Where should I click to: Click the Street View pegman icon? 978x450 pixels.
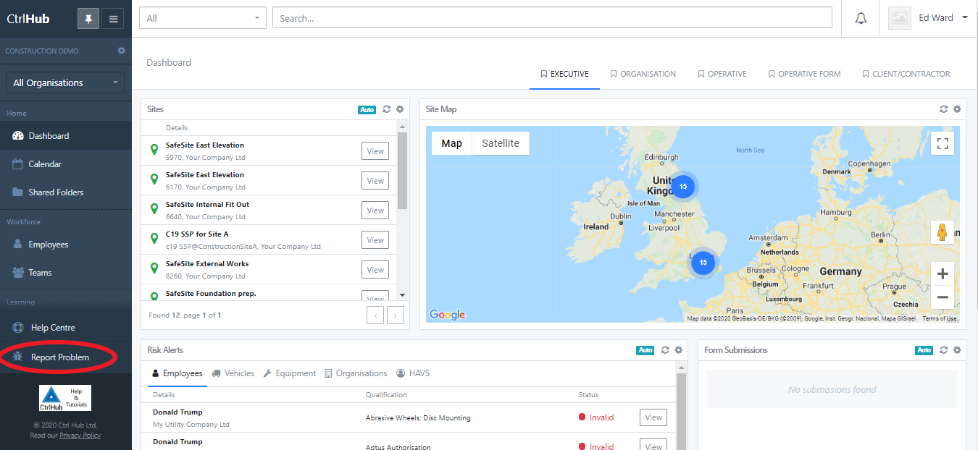click(x=943, y=232)
